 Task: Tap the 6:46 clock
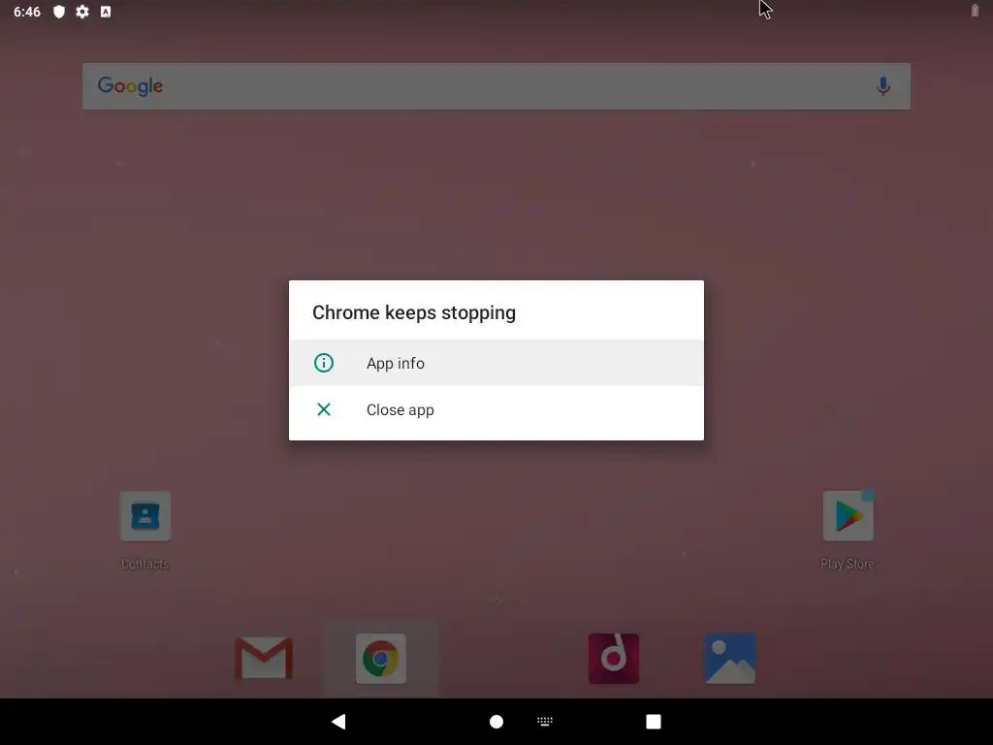[27, 12]
